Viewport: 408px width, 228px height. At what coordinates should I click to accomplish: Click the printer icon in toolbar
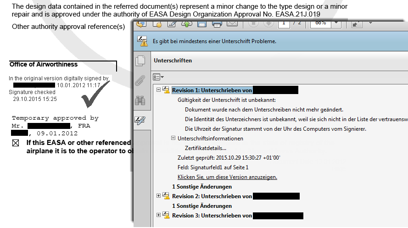point(217,24)
